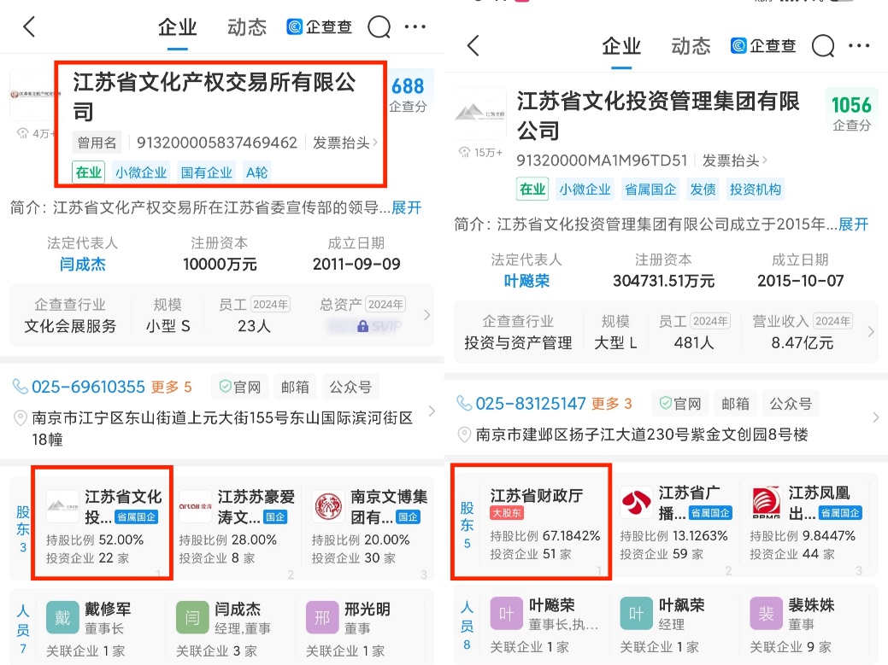Select the 企业 tab on the right profile
888x665 pixels.
[620, 46]
